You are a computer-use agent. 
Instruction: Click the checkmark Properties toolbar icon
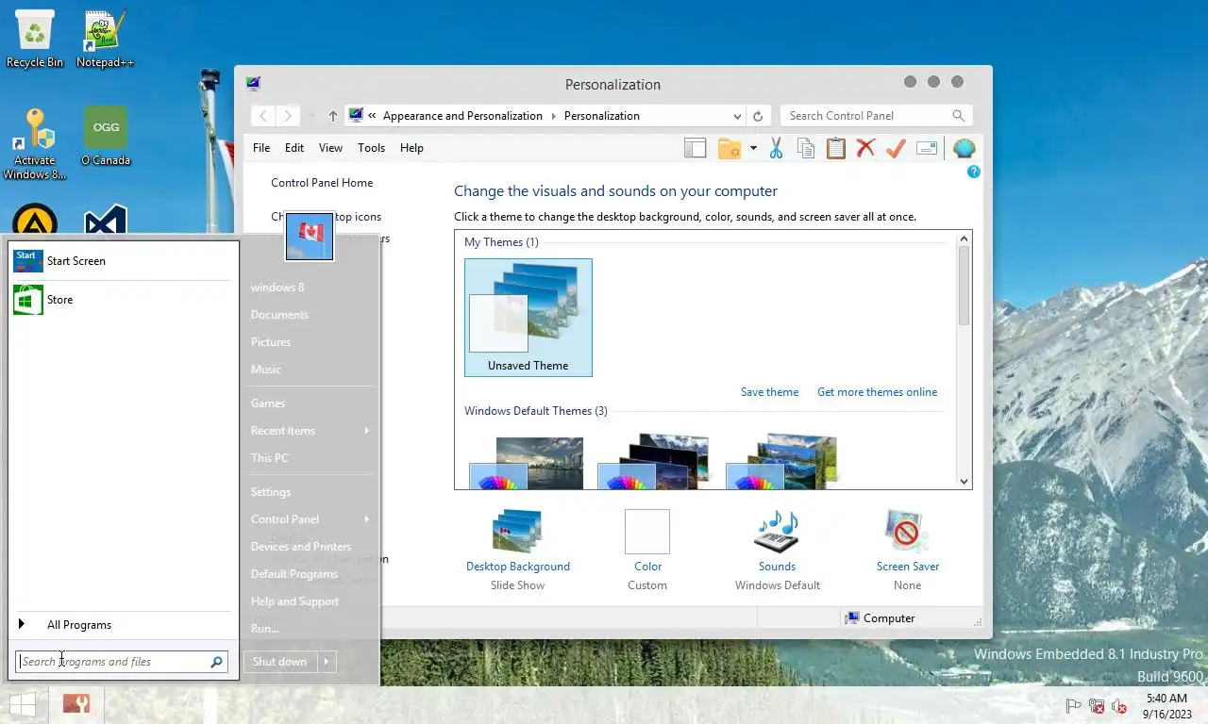click(896, 148)
